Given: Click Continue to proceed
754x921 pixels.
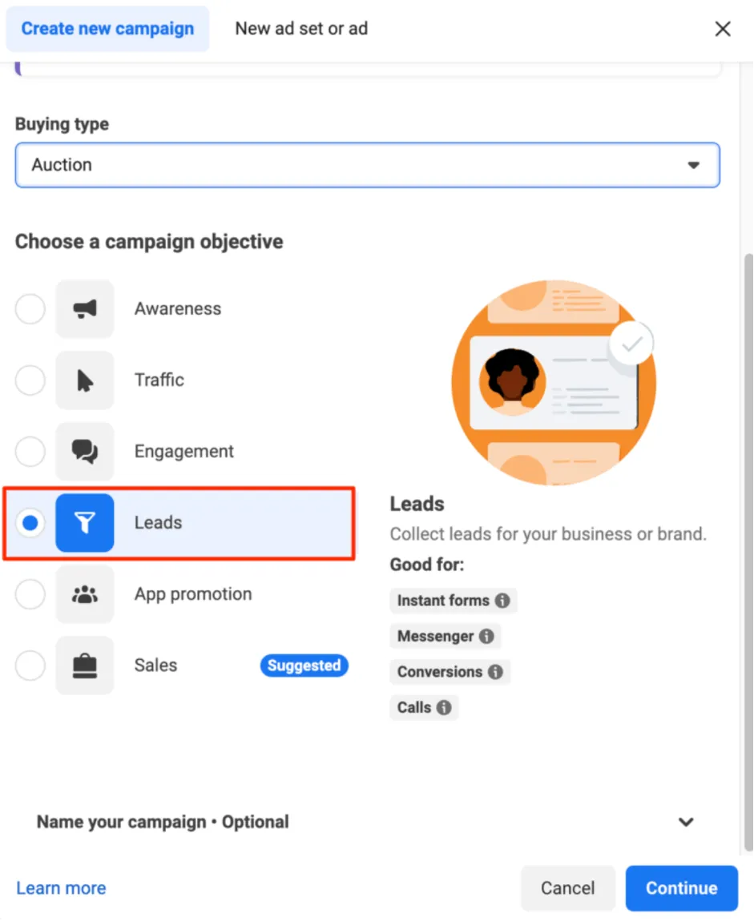Looking at the screenshot, I should click(681, 888).
